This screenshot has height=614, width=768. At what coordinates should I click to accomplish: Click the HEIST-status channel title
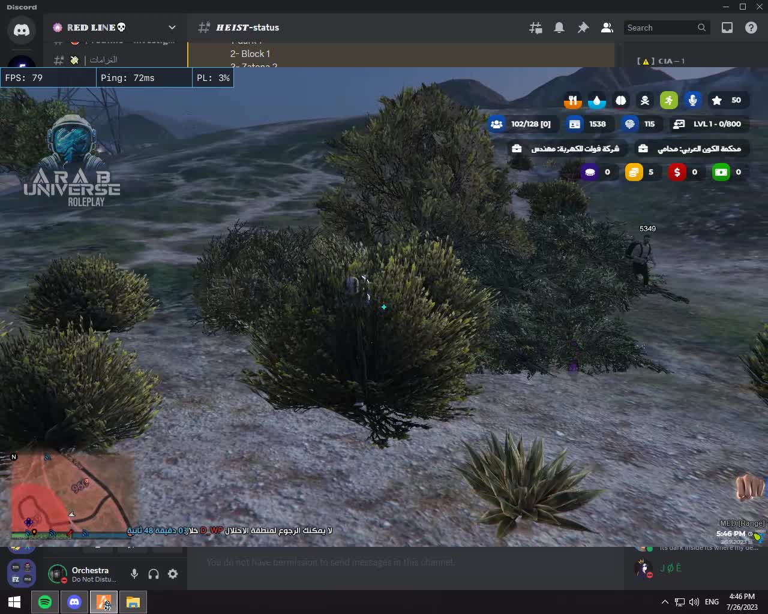point(247,28)
